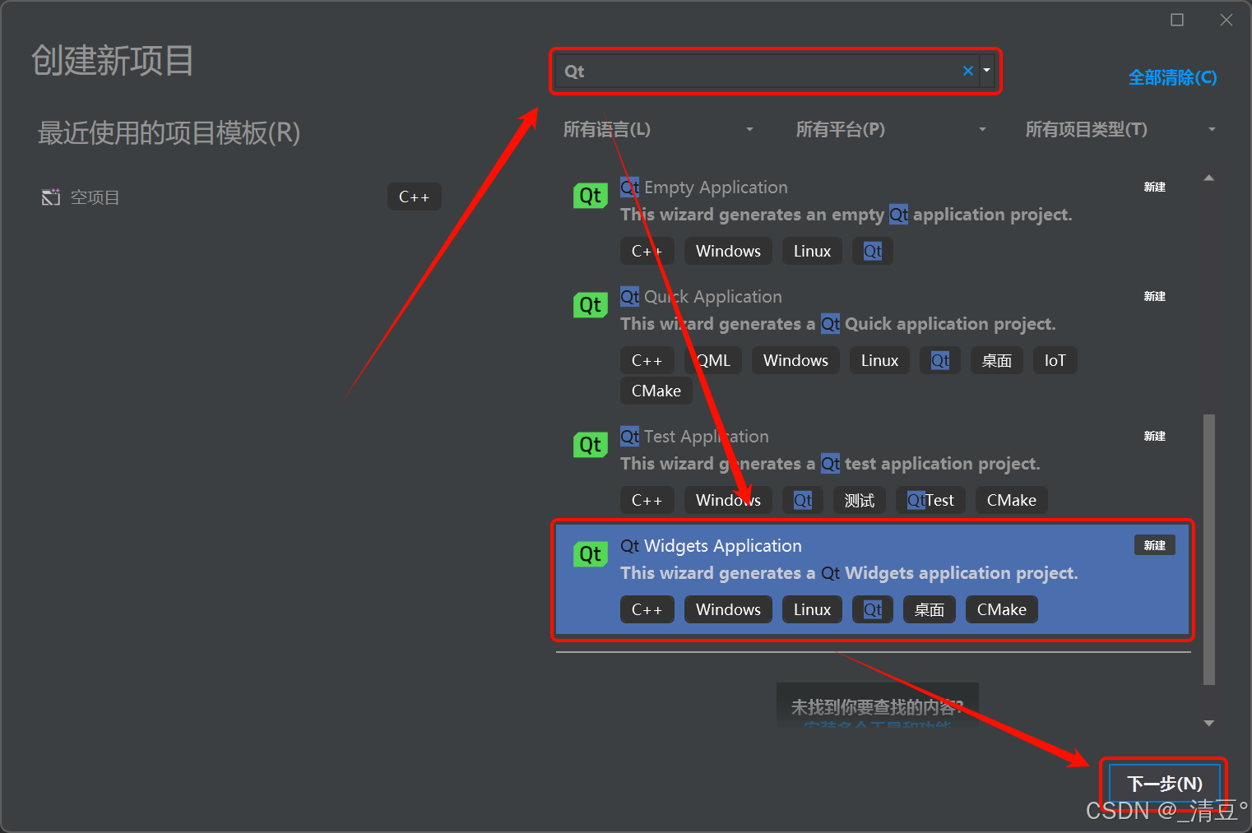Click the 桌面 tag in Quick Application
Screen dimensions: 1252x833
997,360
